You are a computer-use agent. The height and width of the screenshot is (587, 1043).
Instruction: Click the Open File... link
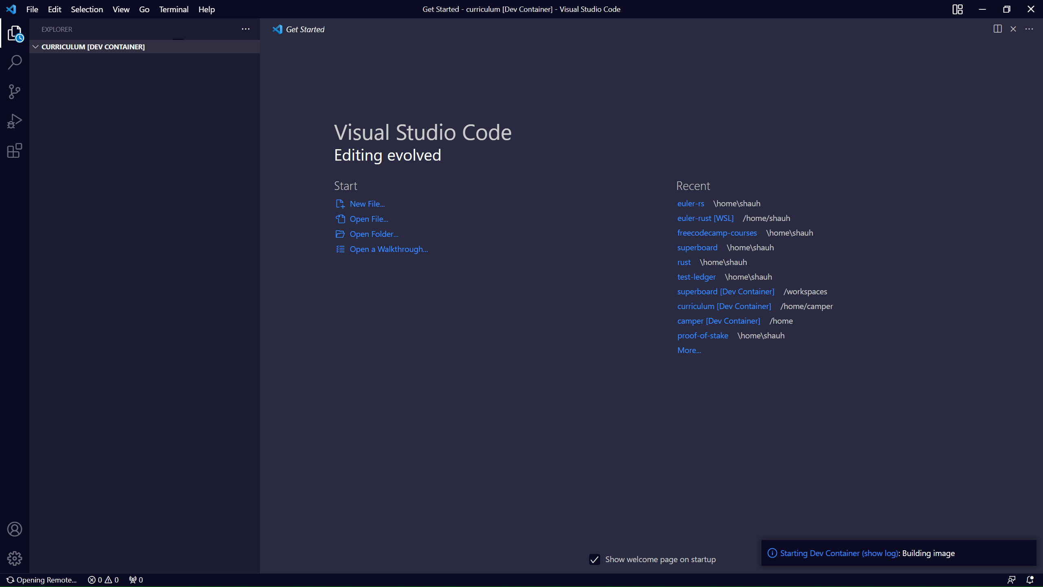click(x=362, y=219)
